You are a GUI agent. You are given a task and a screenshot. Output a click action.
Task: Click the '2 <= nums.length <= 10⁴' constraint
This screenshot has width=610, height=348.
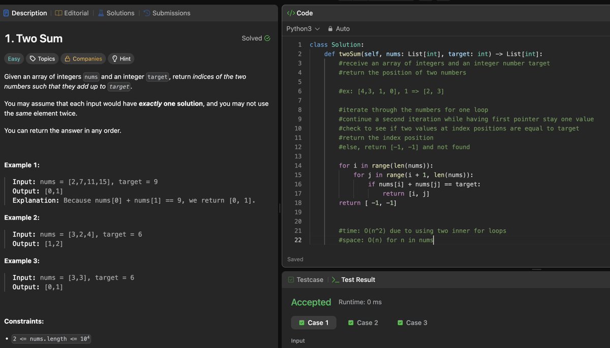52,338
